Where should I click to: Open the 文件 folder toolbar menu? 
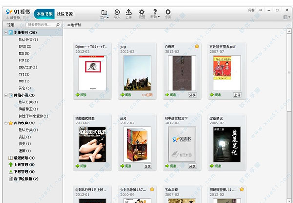point(104,14)
